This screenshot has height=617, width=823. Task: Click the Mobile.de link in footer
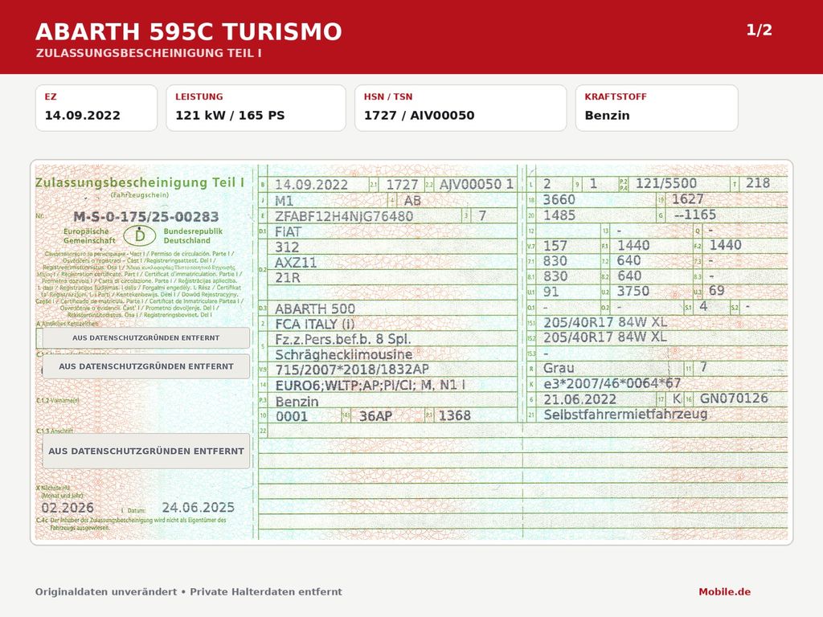pyautogui.click(x=724, y=592)
